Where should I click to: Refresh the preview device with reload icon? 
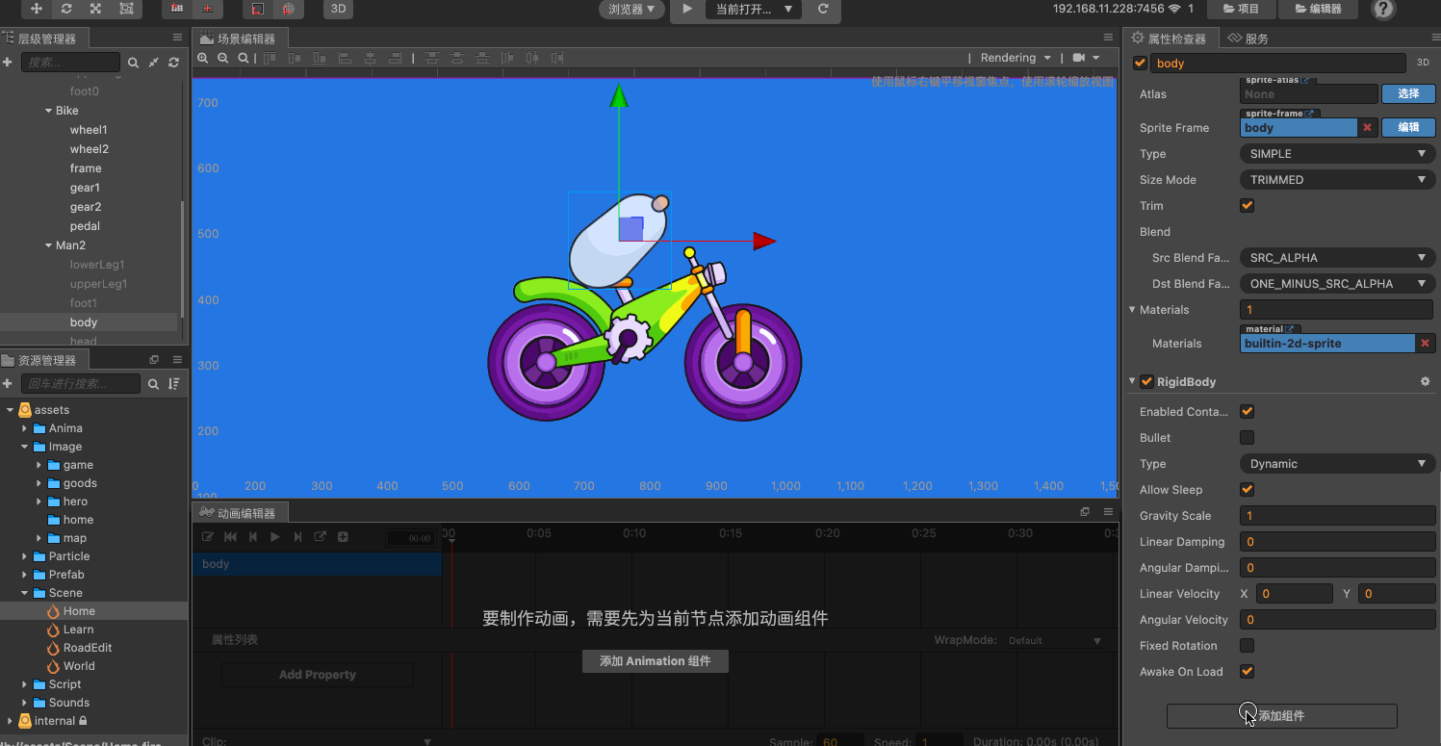tap(823, 9)
